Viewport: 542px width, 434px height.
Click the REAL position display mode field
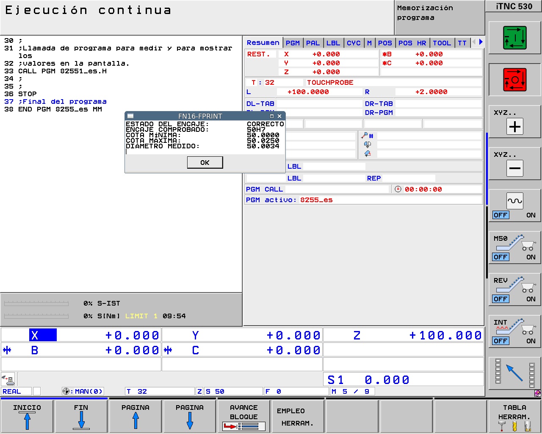pyautogui.click(x=17, y=391)
